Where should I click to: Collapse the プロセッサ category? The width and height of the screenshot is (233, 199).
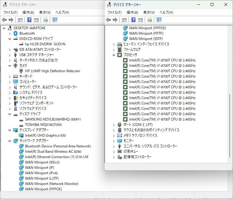point(114,55)
